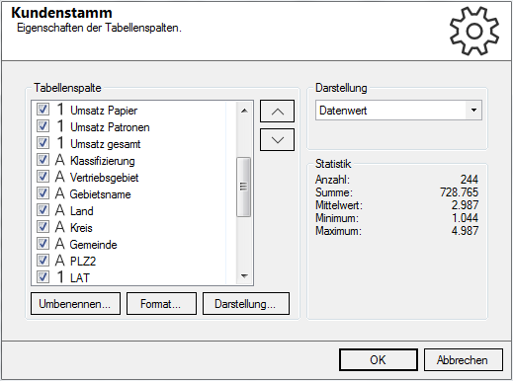This screenshot has width=513, height=381.
Task: Toggle the PLZ2 checkbox
Action: point(43,261)
